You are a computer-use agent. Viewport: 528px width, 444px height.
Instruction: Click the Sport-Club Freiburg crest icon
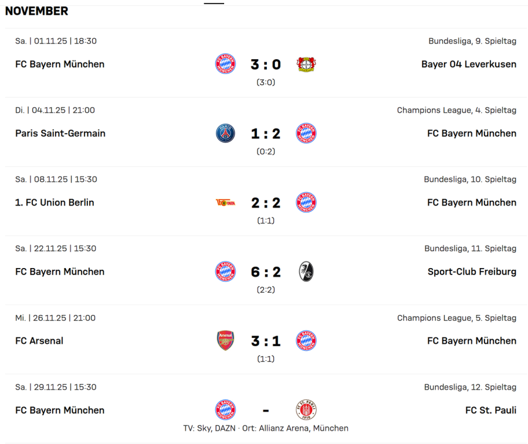tap(306, 272)
